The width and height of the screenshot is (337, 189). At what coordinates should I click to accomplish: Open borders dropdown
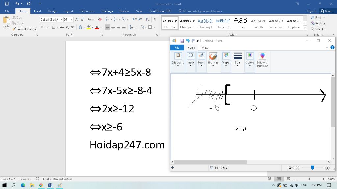(x=154, y=27)
